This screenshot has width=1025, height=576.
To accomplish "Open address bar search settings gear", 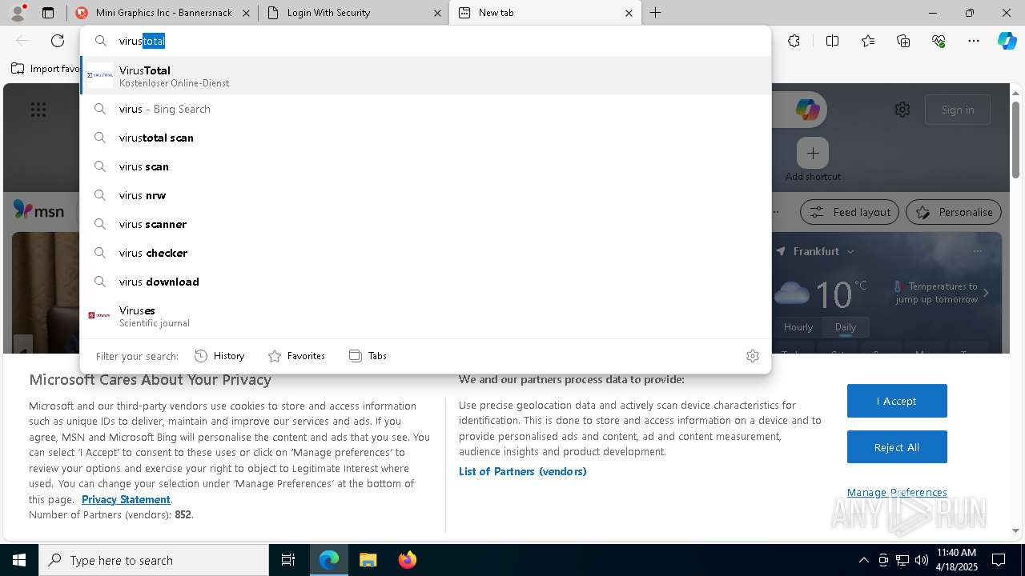I will click(752, 356).
